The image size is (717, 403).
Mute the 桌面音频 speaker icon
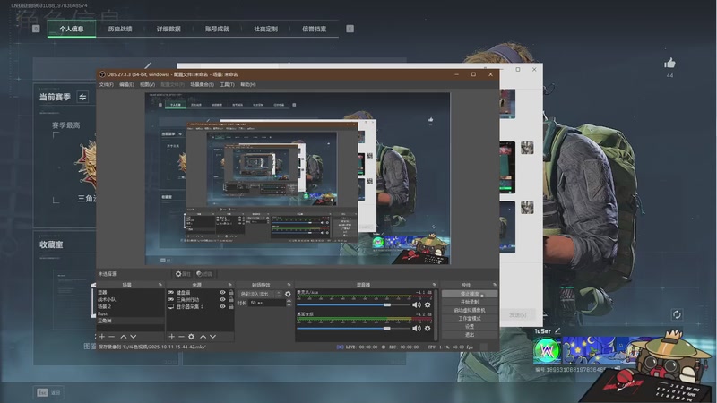[416, 328]
